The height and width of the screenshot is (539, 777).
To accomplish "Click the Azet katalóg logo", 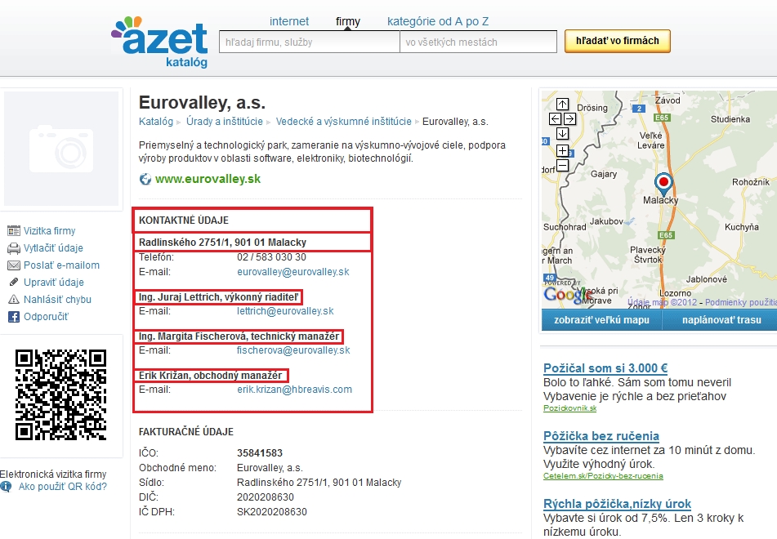I will 159,42.
